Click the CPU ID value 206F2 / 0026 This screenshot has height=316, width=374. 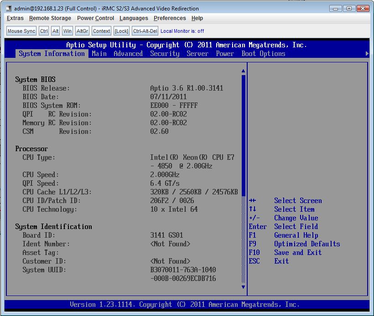[x=172, y=200]
